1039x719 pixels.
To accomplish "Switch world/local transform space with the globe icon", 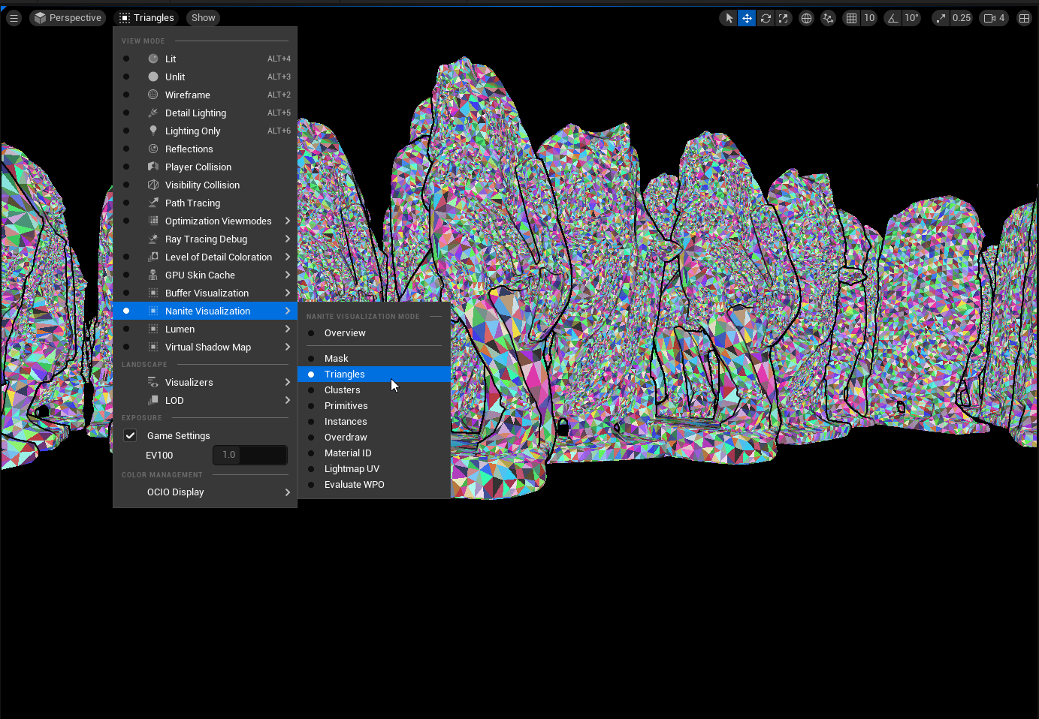I will coord(806,17).
